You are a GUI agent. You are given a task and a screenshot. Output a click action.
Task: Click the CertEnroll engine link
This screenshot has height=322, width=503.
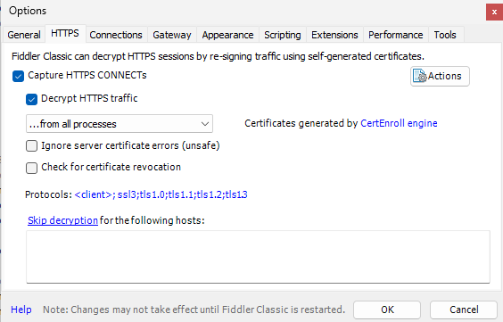click(x=399, y=123)
